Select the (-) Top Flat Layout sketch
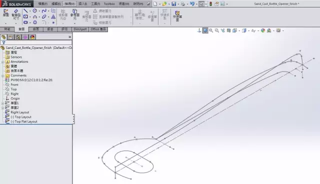320x184 pixels. pyautogui.click(x=24, y=122)
